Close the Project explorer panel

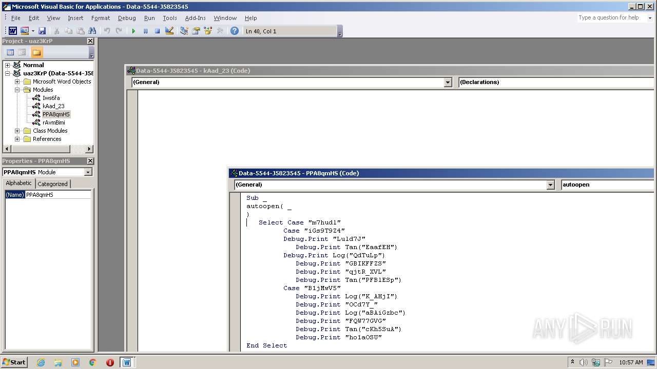90,41
